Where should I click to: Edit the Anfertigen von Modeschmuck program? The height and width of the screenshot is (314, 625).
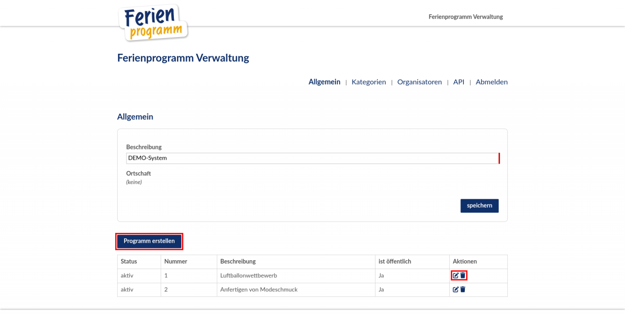pyautogui.click(x=456, y=290)
